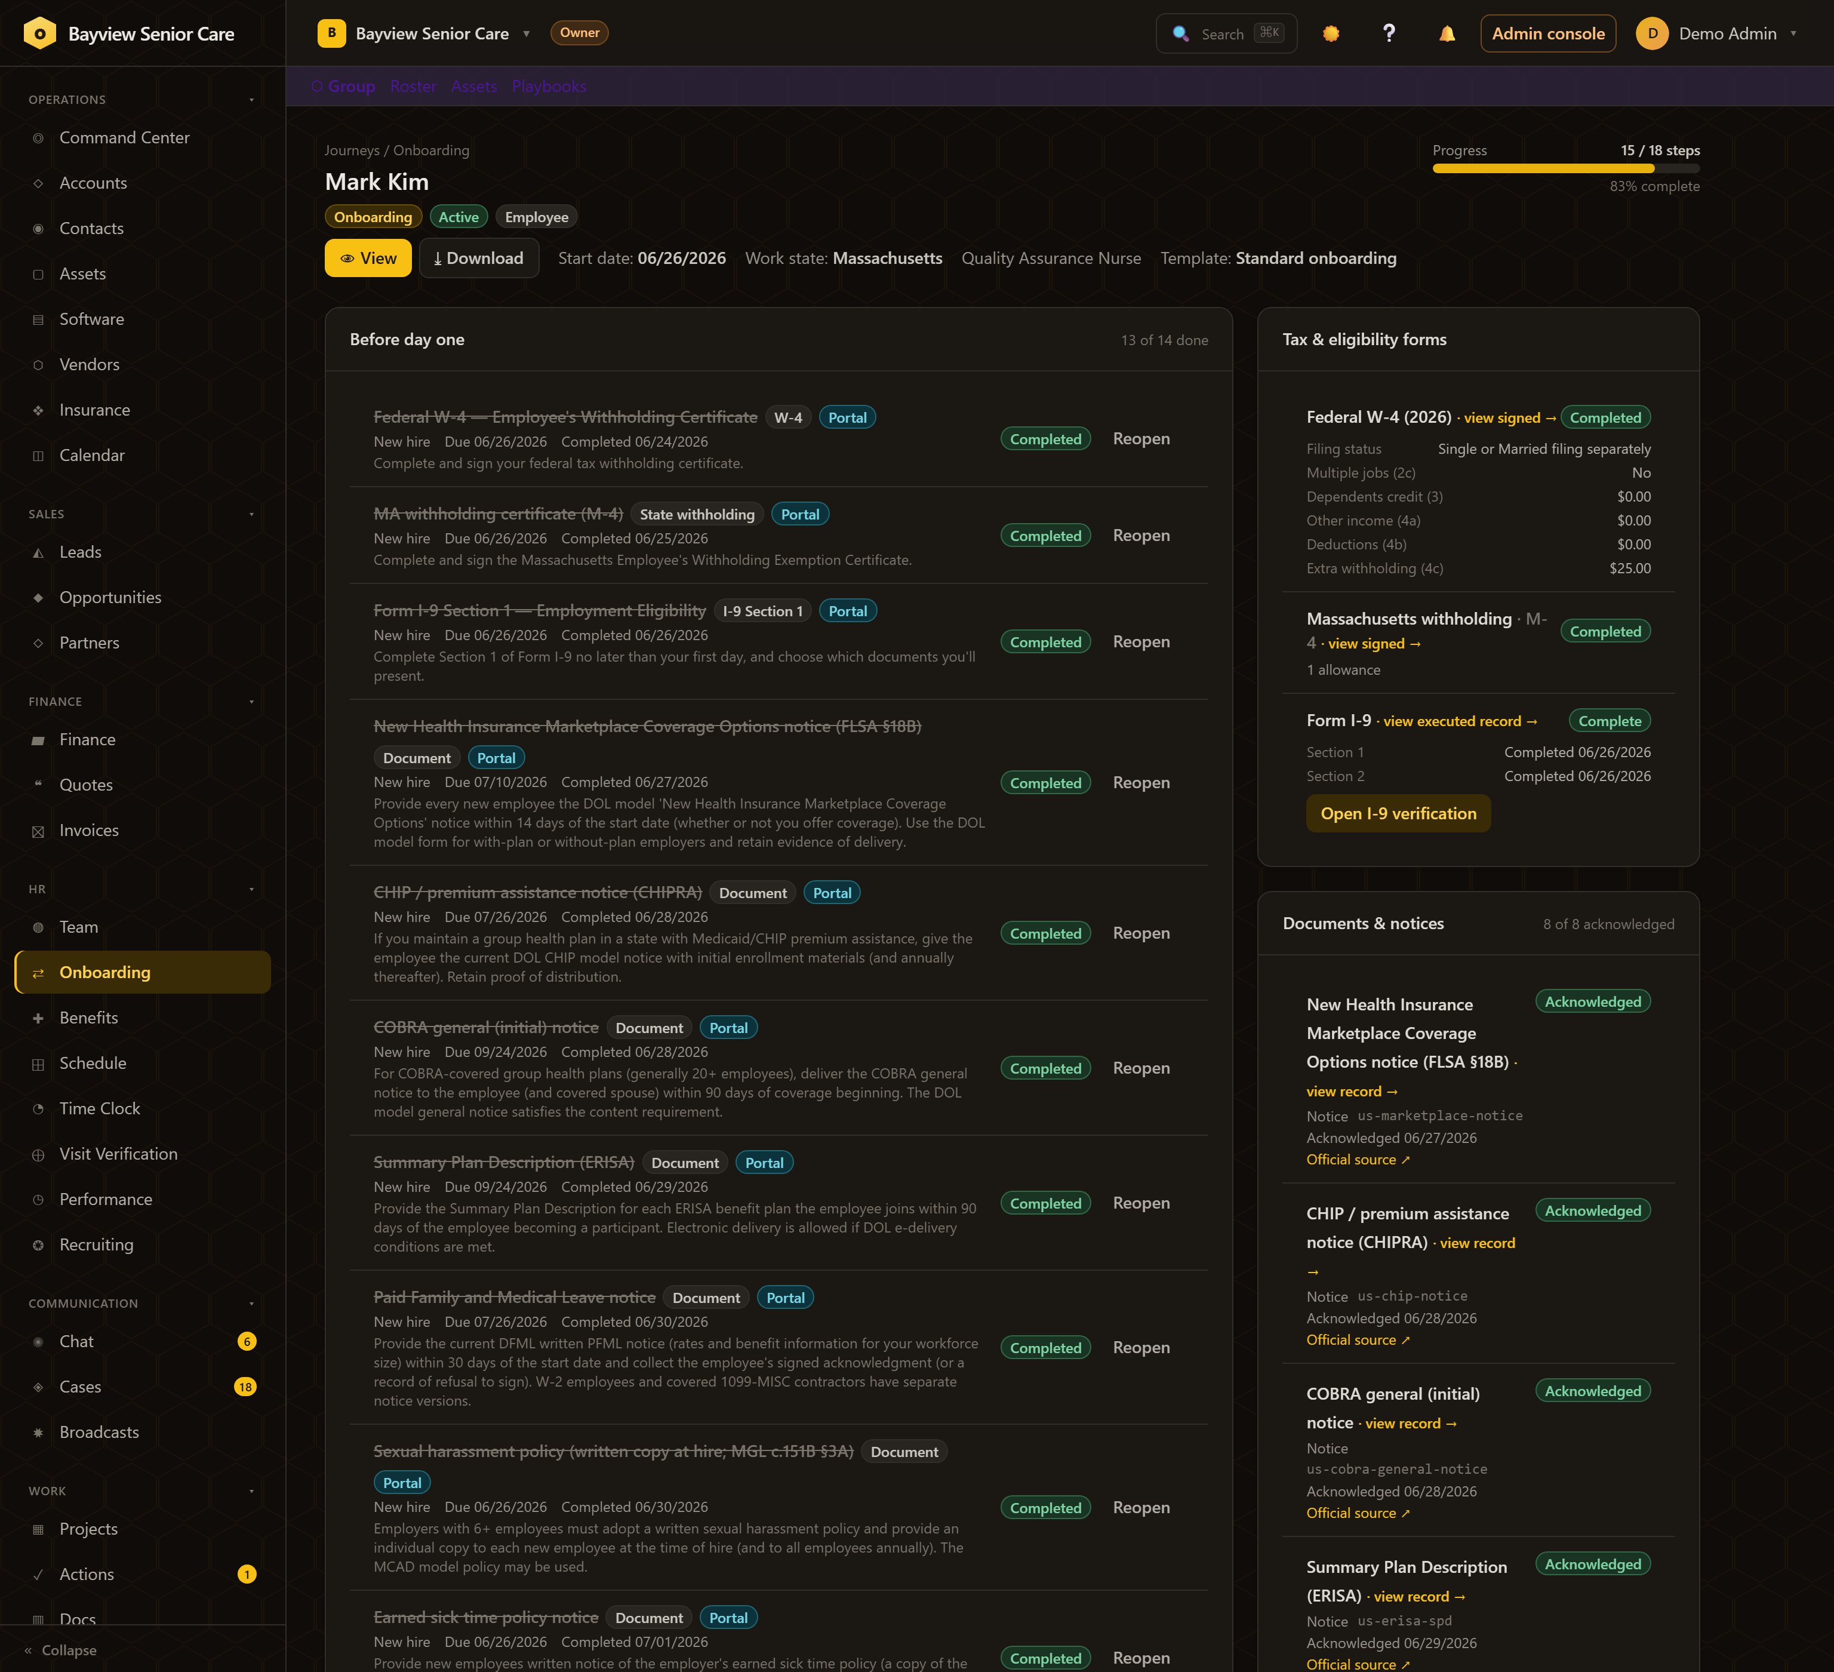Reopen the MA withholding certificate step
This screenshot has height=1672, width=1834.
[1141, 536]
